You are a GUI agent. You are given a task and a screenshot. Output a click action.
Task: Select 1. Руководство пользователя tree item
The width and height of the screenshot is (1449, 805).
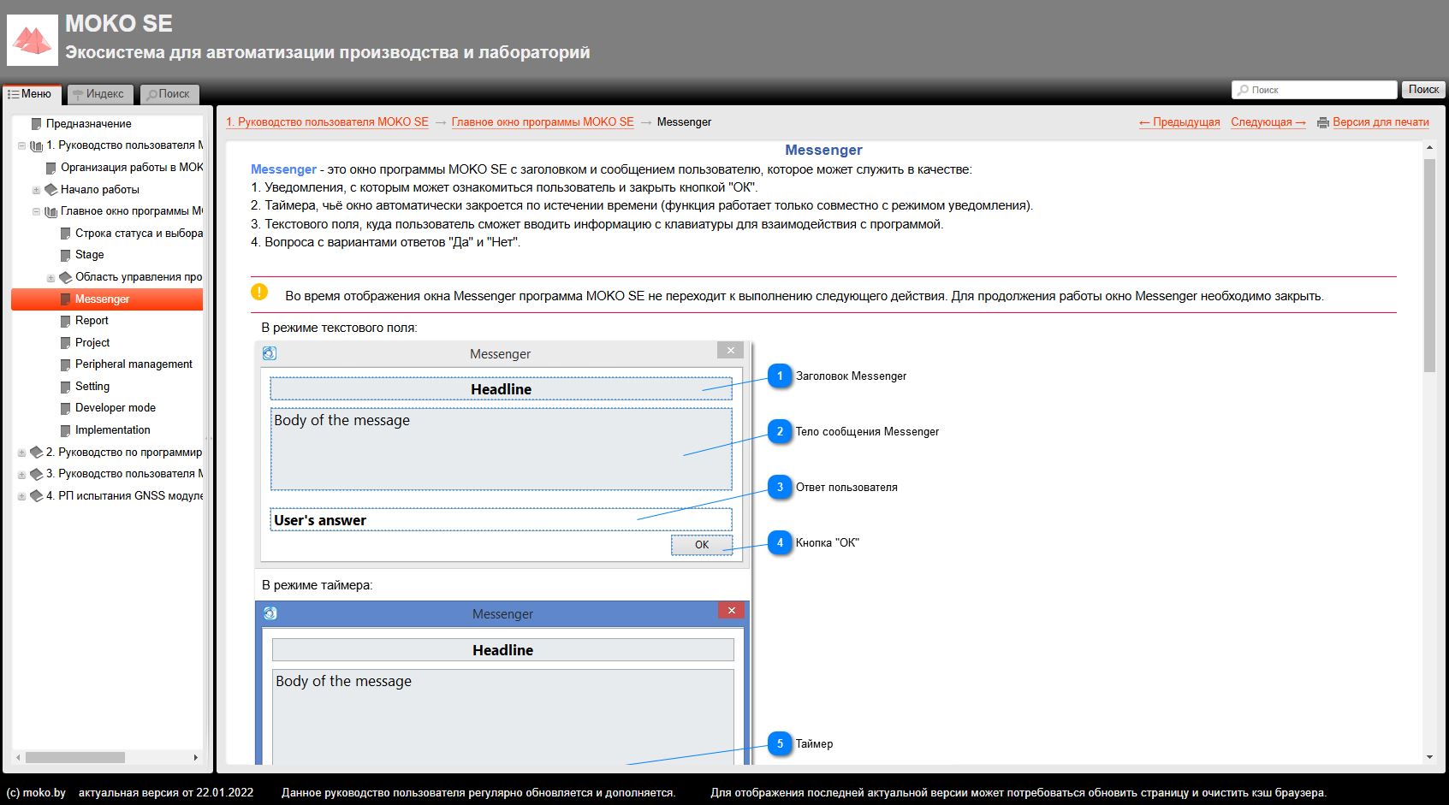[x=124, y=145]
